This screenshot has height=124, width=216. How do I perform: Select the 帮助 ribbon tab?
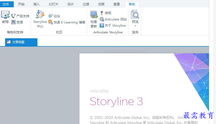click(132, 4)
